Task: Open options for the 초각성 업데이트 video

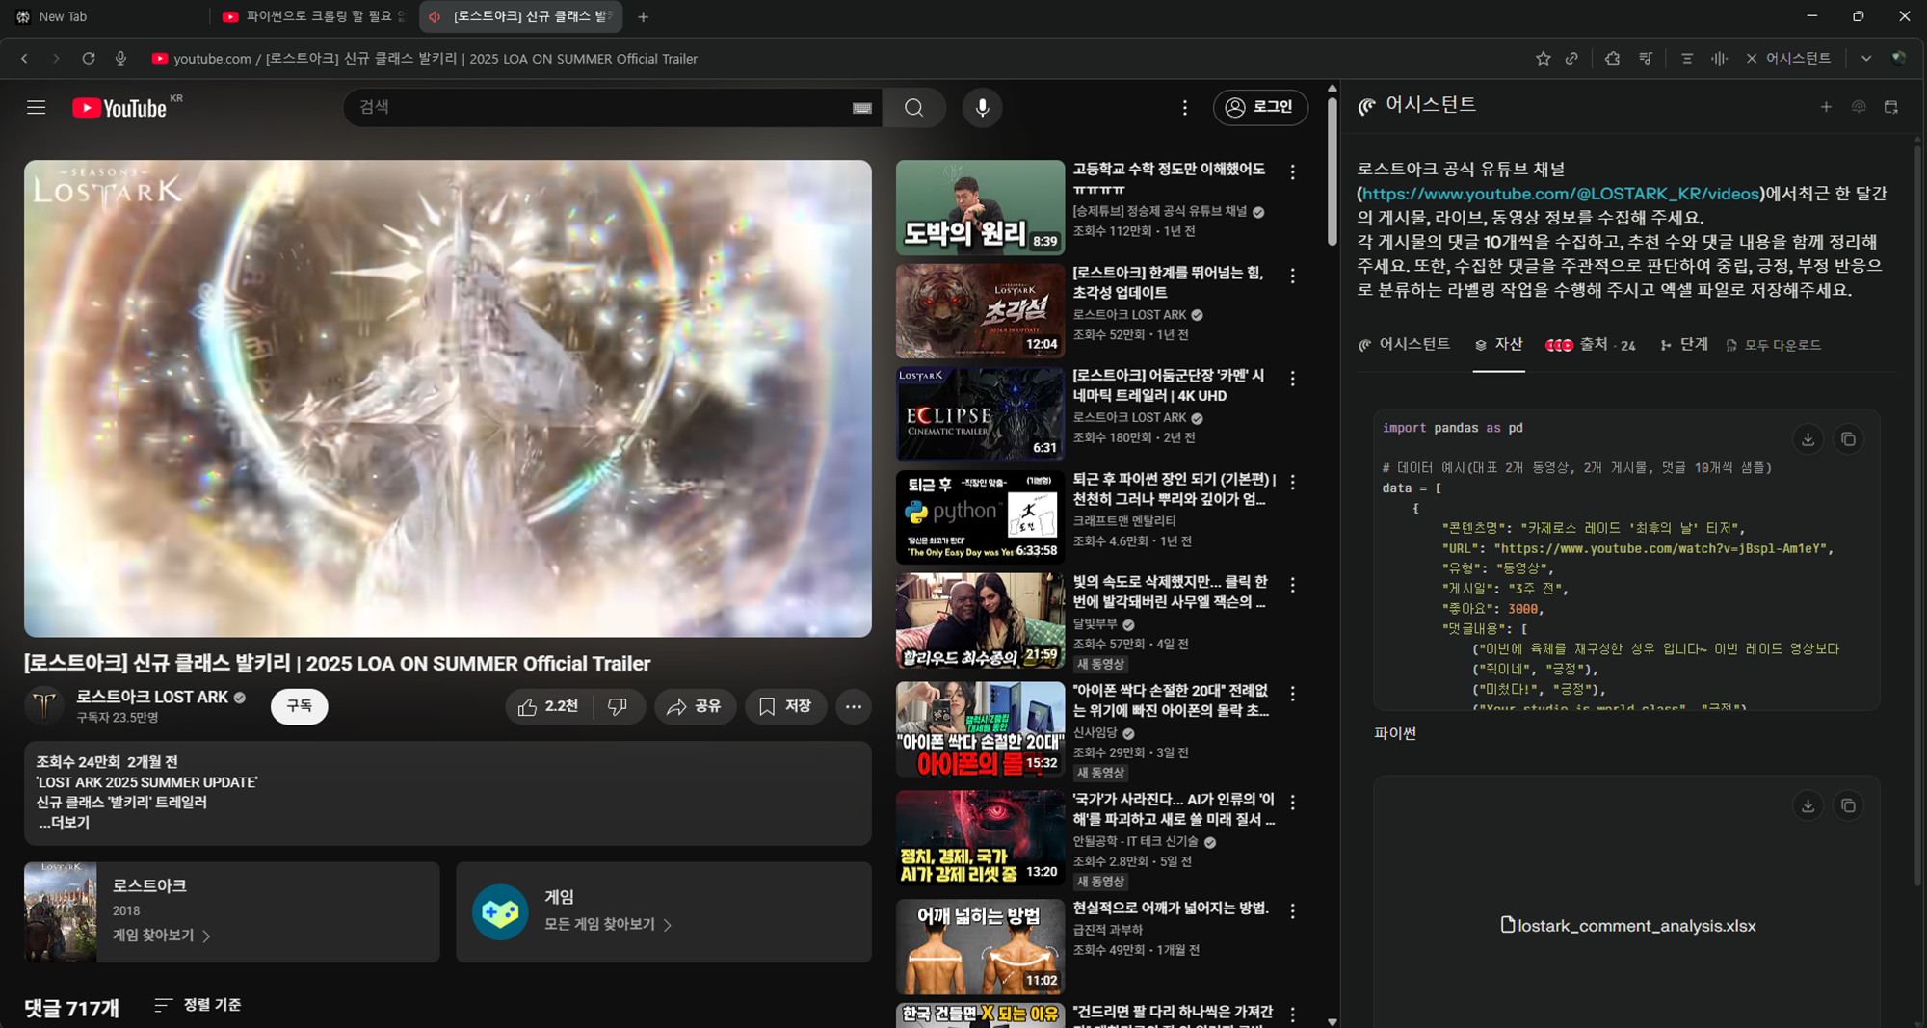Action: [x=1292, y=276]
